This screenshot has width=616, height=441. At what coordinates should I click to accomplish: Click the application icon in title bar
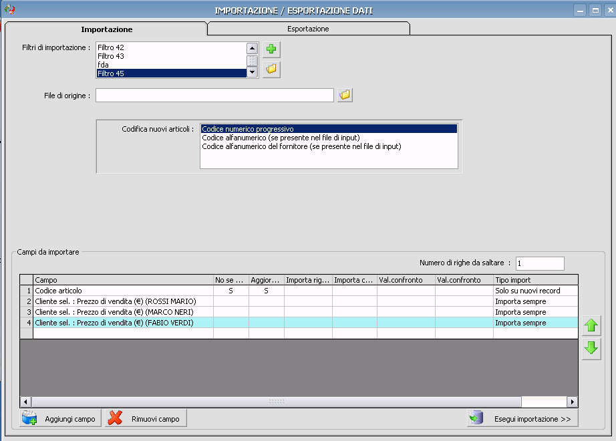[x=10, y=9]
